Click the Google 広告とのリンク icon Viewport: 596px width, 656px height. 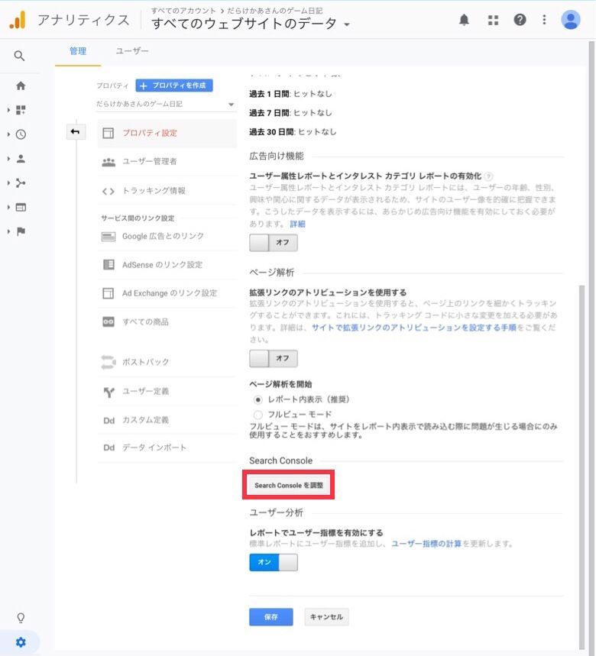point(109,237)
